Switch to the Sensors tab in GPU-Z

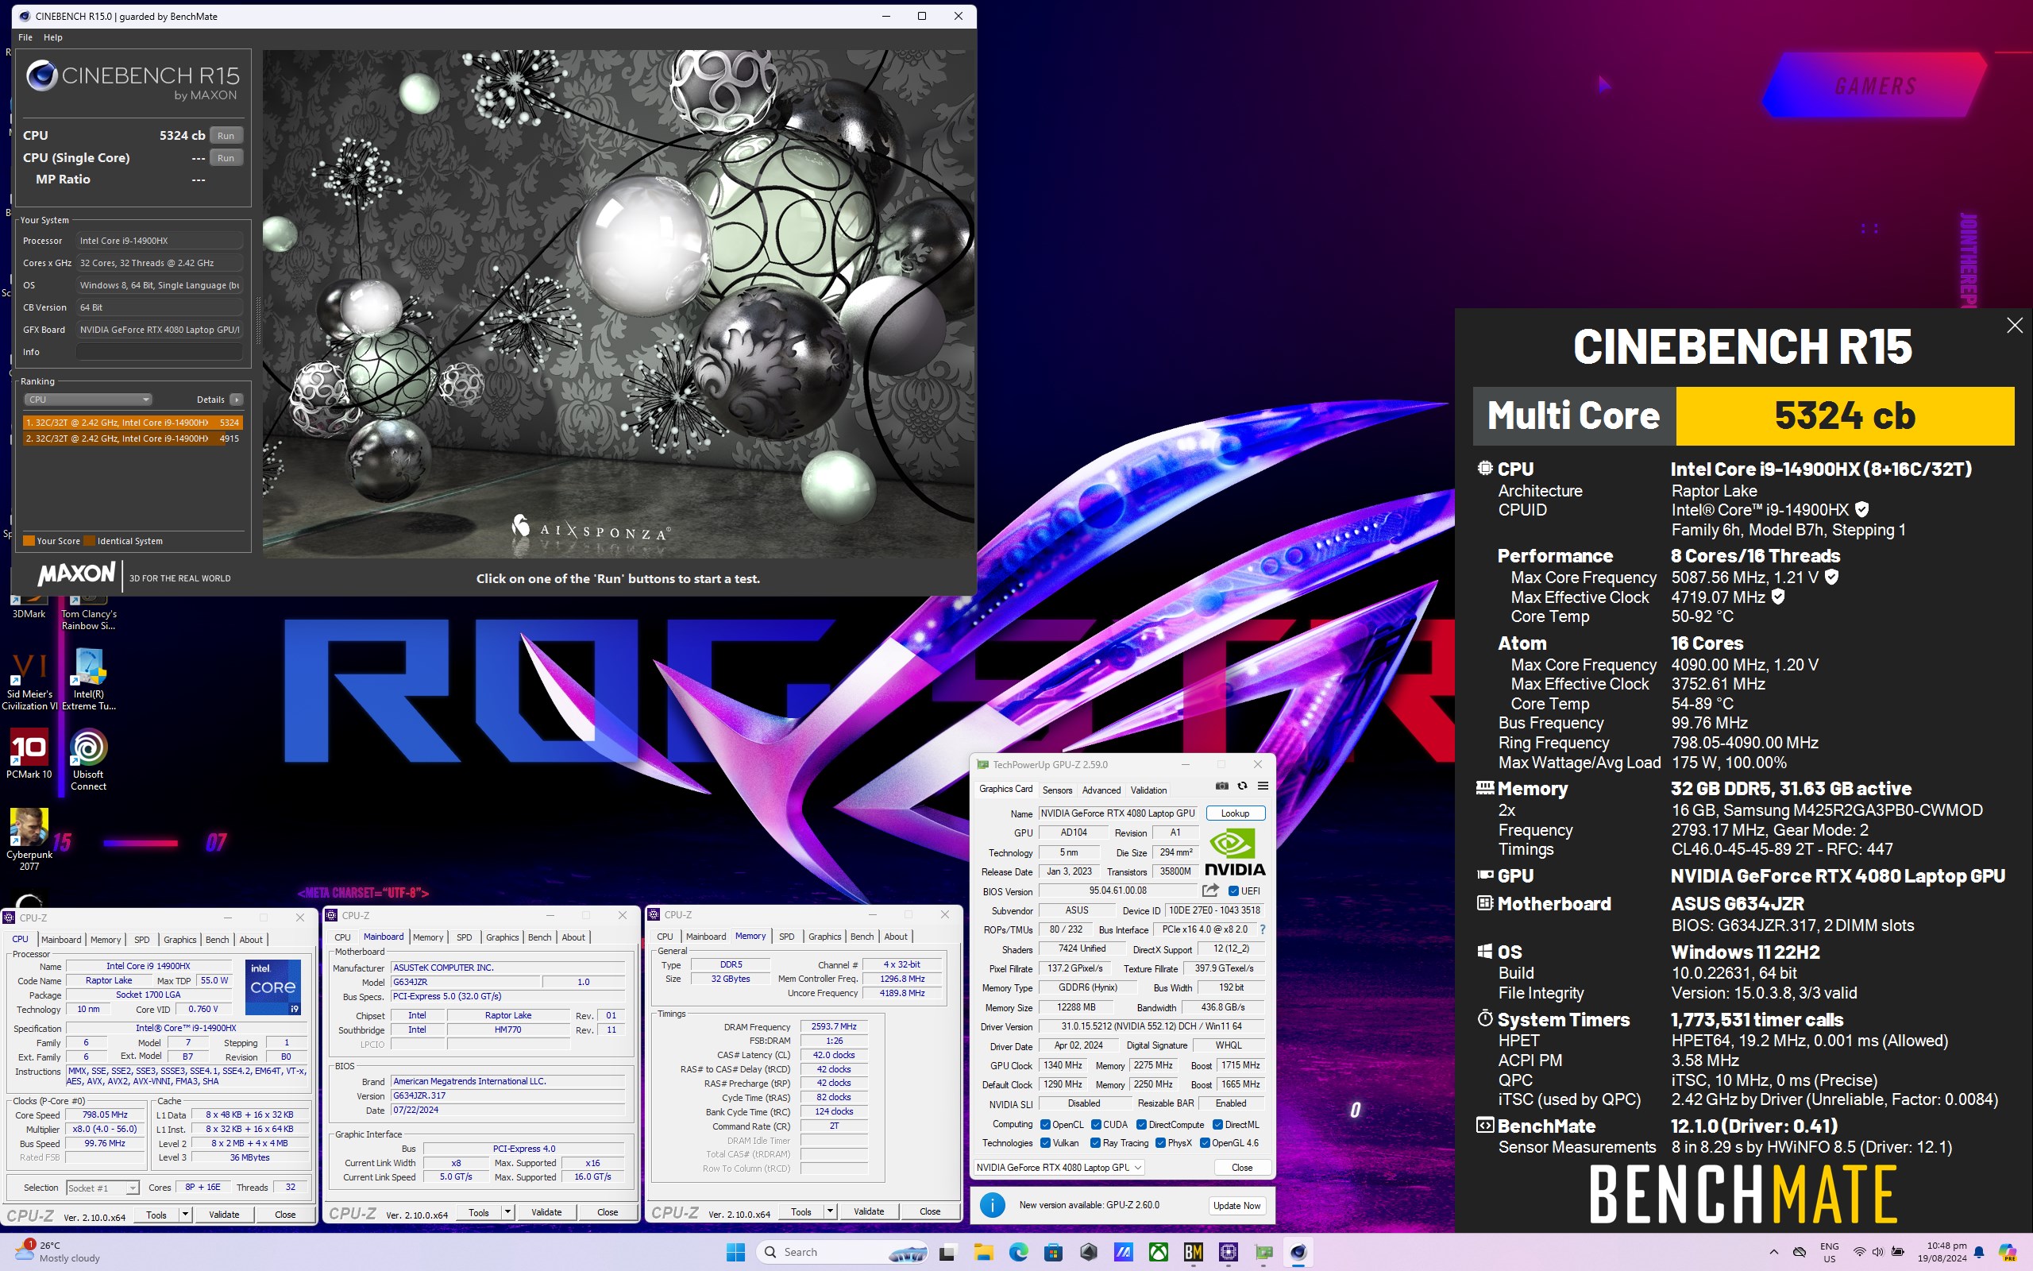(1057, 790)
